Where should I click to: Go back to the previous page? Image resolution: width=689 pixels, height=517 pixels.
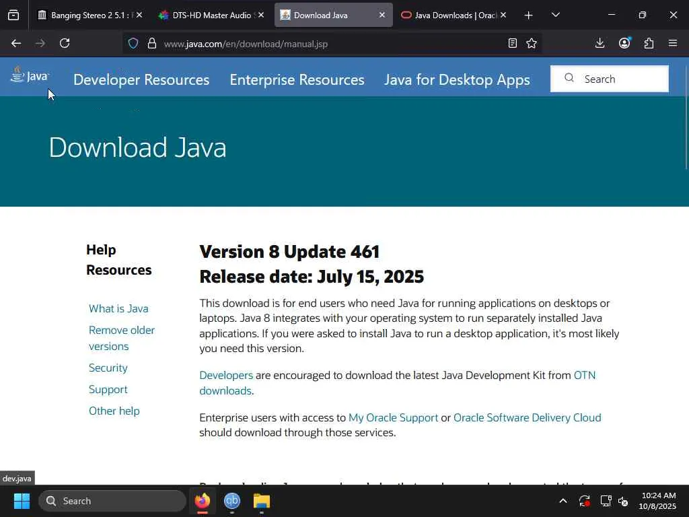16,43
